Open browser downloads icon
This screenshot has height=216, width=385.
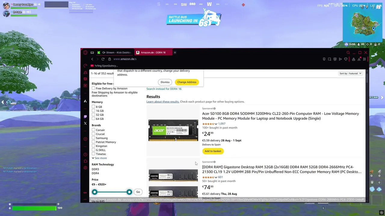(x=359, y=59)
